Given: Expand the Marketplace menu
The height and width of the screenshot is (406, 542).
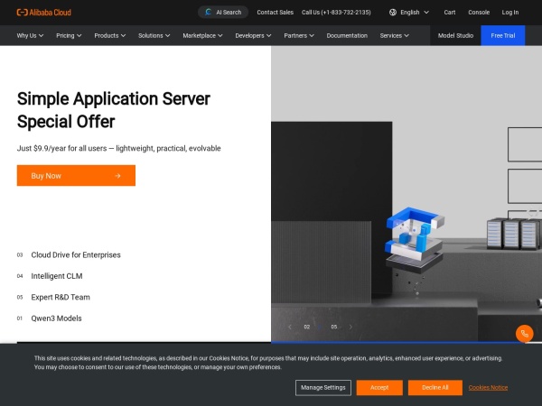Looking at the screenshot, I should 202,35.
